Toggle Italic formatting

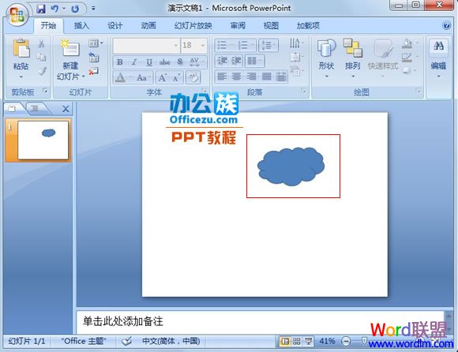click(x=134, y=62)
